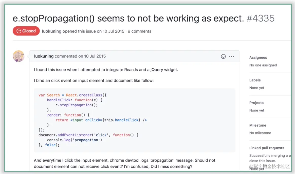The width and height of the screenshot is (295, 174).
Task: Click the 'No one assigned' text
Action: pos(263,65)
